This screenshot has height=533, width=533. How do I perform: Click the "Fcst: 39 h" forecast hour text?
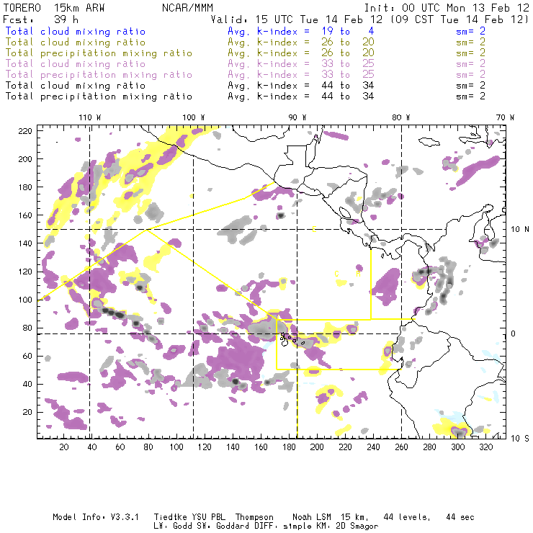pyautogui.click(x=40, y=19)
